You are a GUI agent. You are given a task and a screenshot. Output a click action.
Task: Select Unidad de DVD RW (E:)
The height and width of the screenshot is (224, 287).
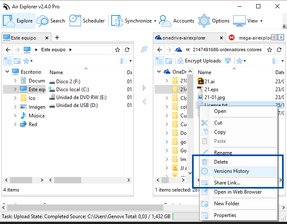click(x=78, y=97)
